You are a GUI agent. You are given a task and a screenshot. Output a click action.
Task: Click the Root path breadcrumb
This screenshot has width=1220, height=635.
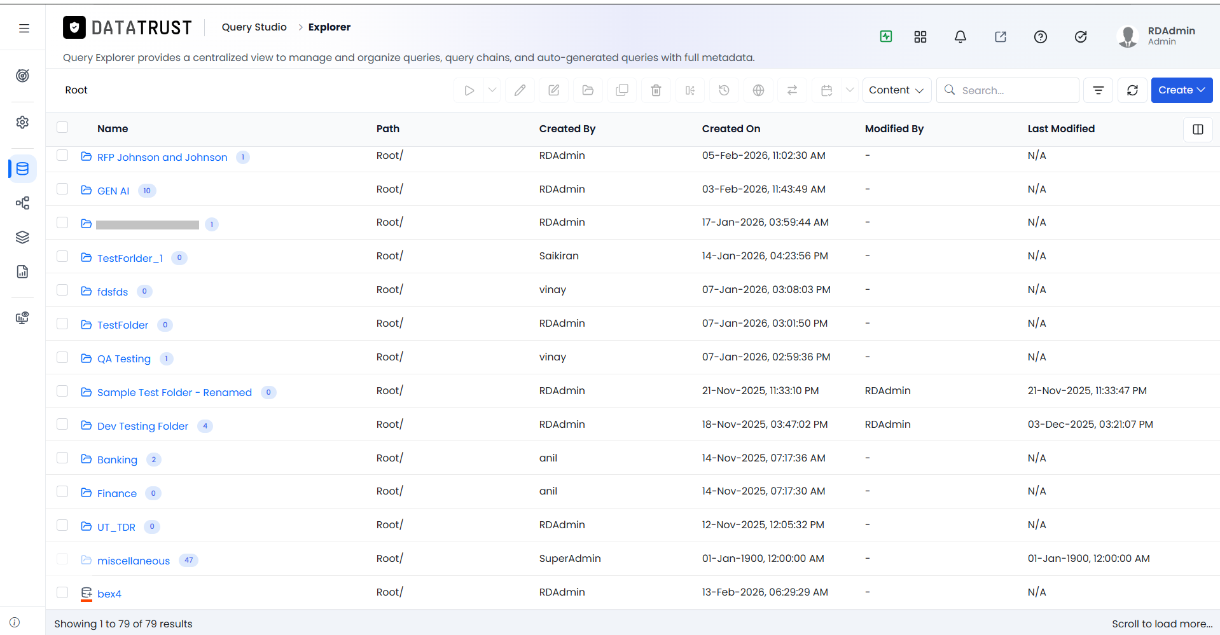click(76, 90)
